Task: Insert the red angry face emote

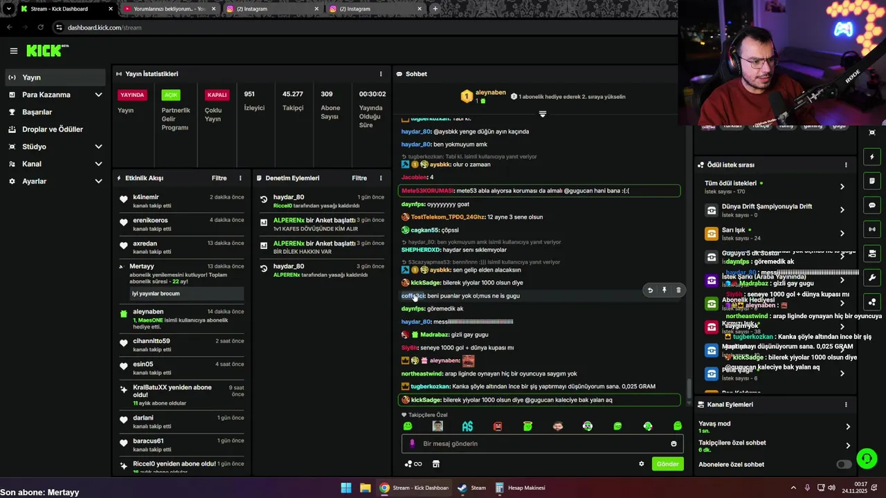Action: 498,427
